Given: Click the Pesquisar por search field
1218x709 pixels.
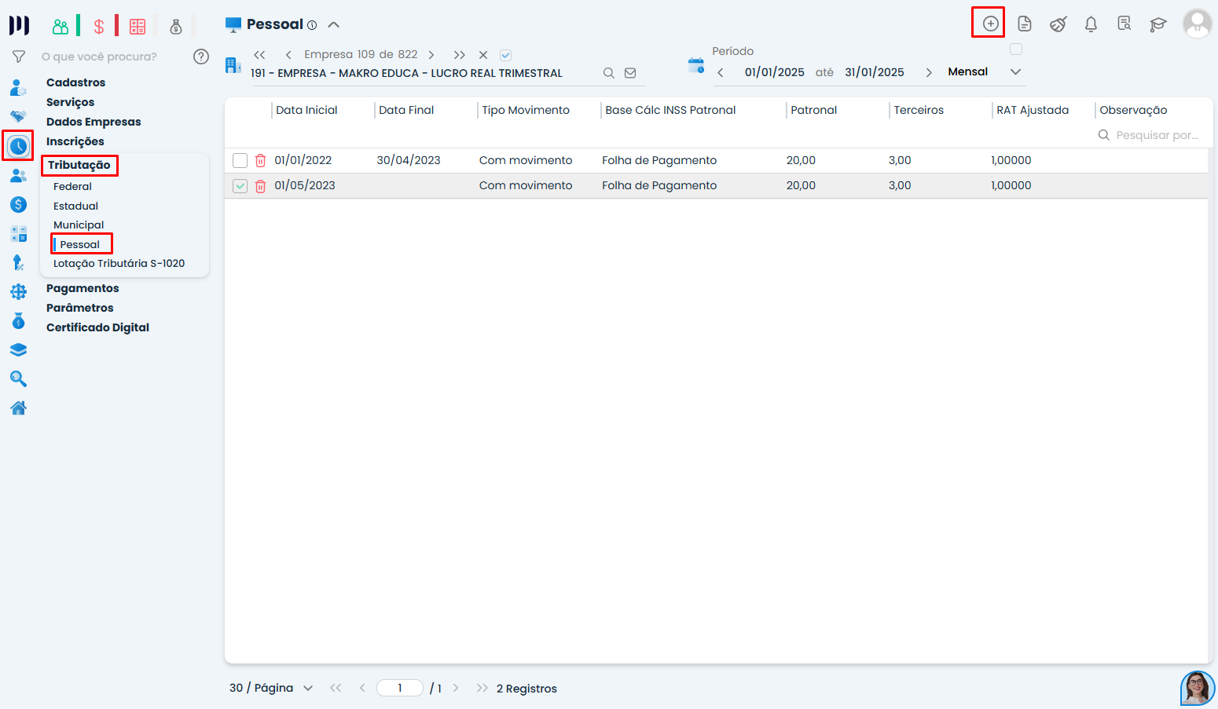Looking at the screenshot, I should click(1156, 135).
